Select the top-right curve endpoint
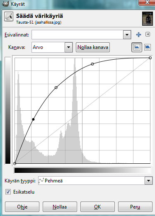 150,58
